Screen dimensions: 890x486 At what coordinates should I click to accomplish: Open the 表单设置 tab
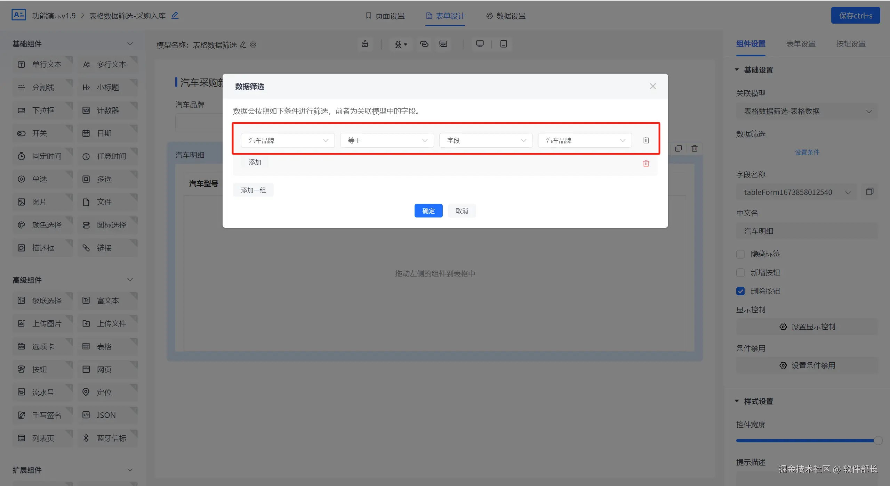click(801, 44)
